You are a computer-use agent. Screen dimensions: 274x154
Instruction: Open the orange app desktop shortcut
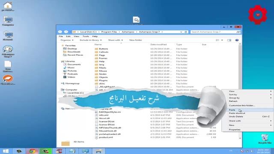[8, 80]
